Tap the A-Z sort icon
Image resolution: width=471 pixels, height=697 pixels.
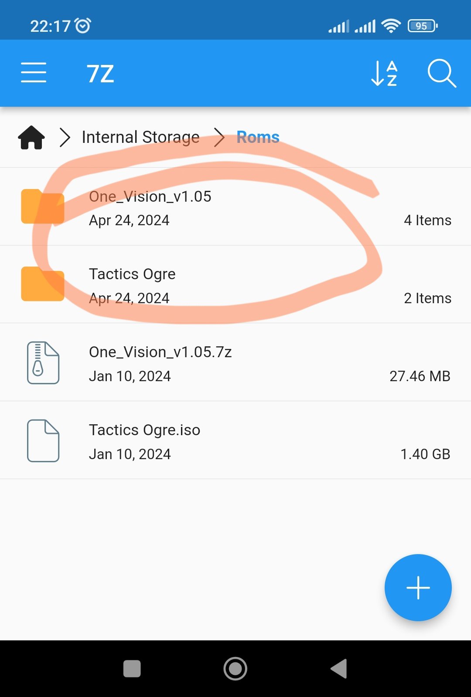click(x=384, y=73)
